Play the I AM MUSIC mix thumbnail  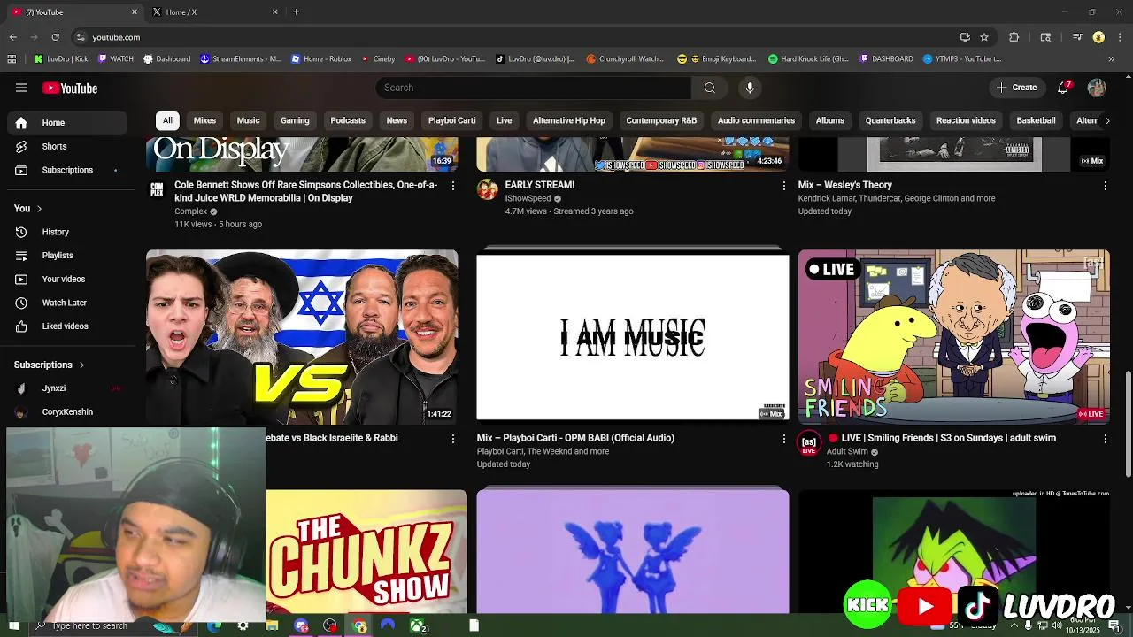(633, 337)
